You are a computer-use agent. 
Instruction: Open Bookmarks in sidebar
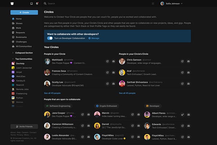[20, 37]
